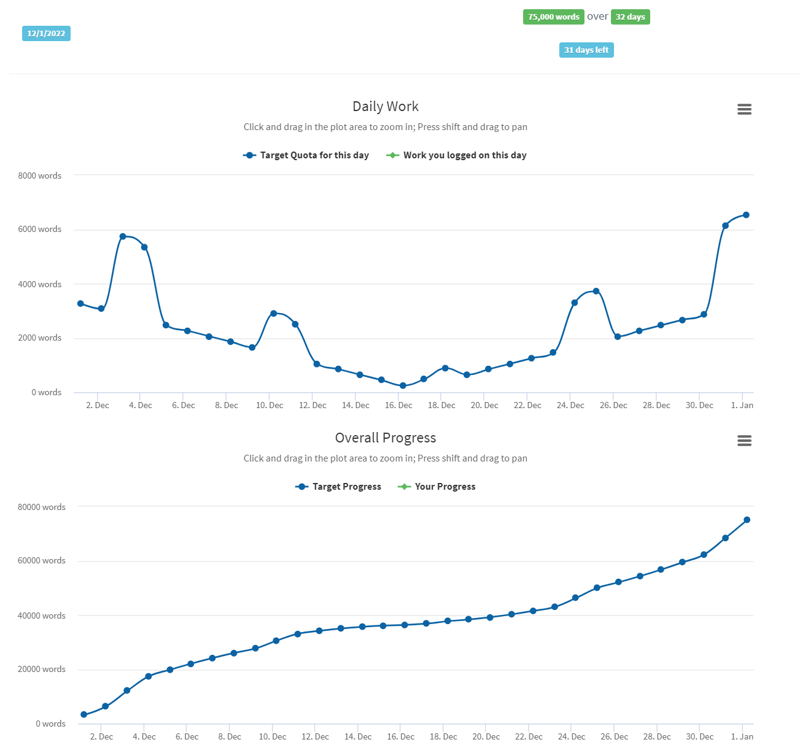This screenshot has width=800, height=753.
Task: Select the '32 days' duration badge
Action: pos(630,17)
